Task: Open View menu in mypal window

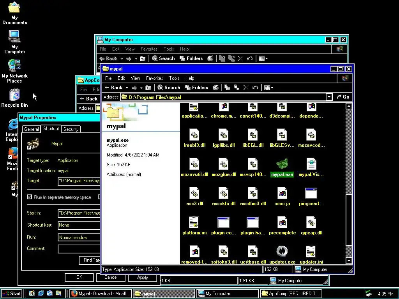Action: pyautogui.click(x=135, y=78)
